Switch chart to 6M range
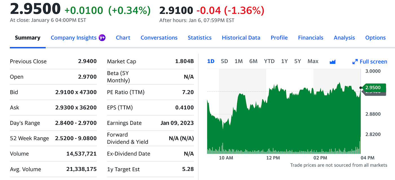Image resolution: width=395 pixels, height=180 pixels. click(253, 61)
